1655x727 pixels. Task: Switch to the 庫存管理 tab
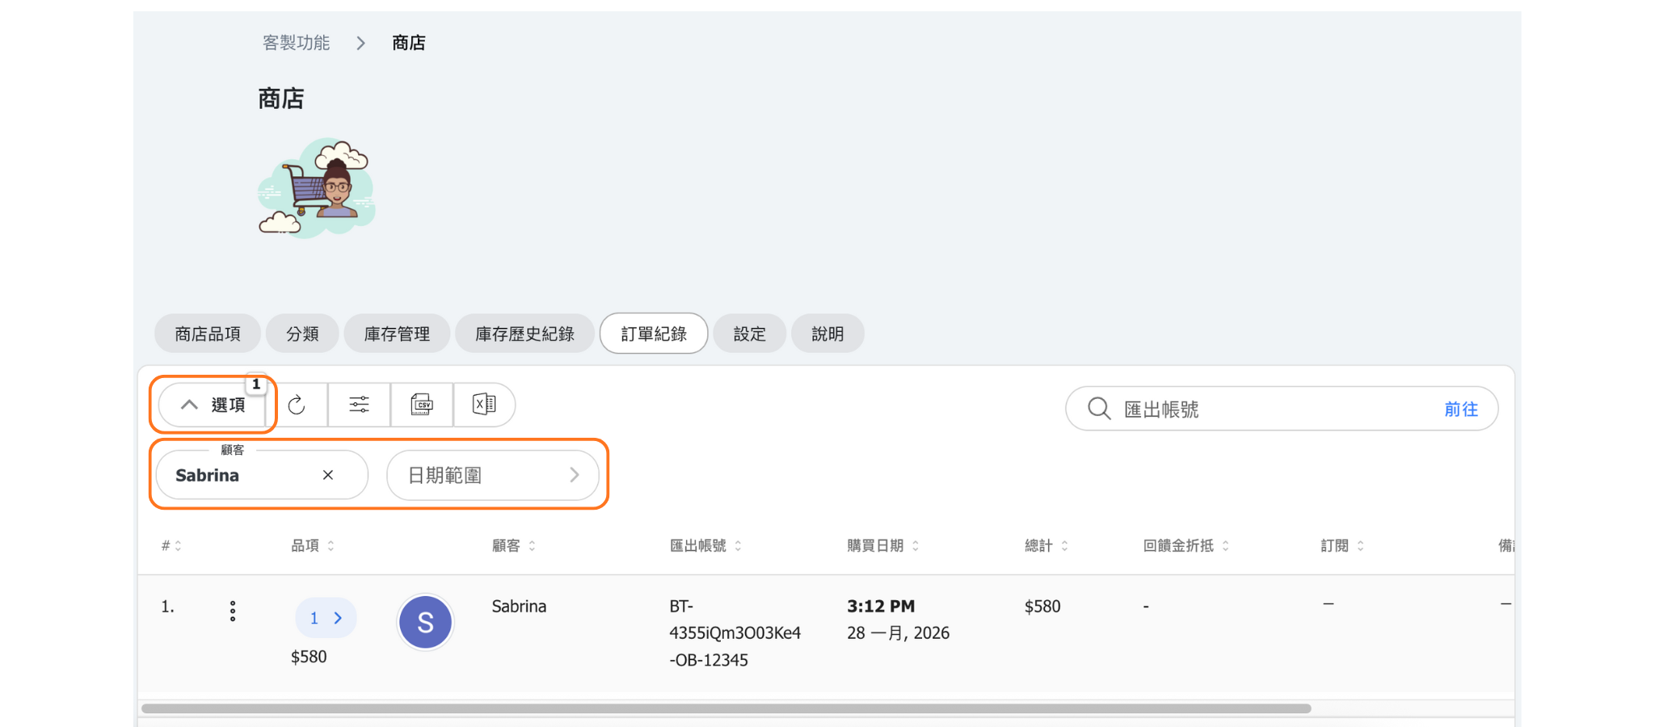pyautogui.click(x=396, y=334)
